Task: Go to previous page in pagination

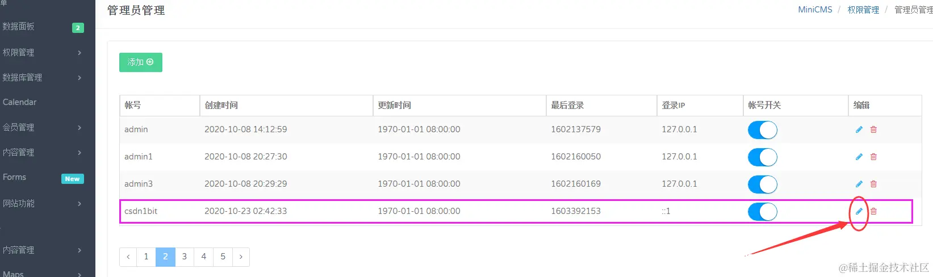Action: tap(128, 257)
